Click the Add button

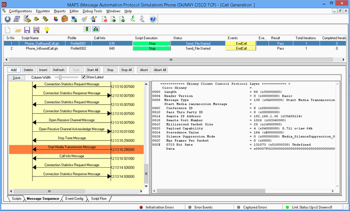(x=14, y=70)
